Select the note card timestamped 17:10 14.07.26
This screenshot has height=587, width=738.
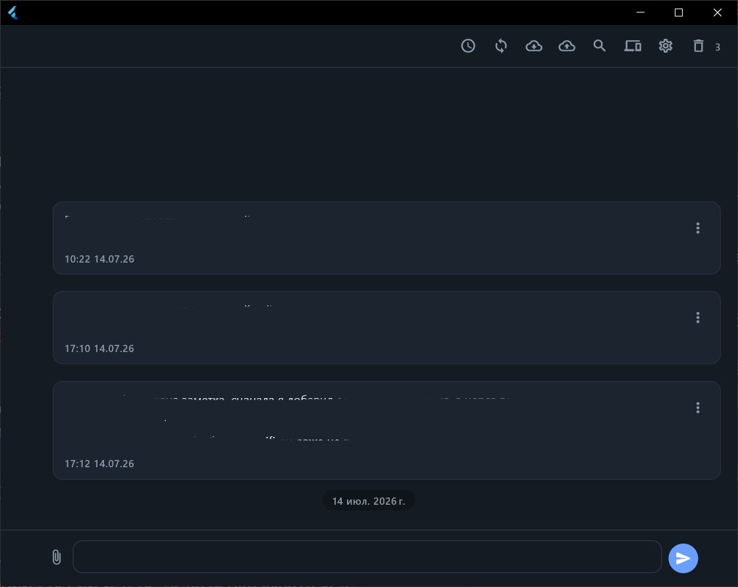(386, 327)
